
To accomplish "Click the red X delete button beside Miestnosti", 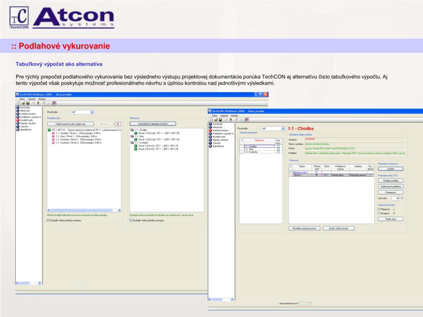I will click(x=118, y=123).
